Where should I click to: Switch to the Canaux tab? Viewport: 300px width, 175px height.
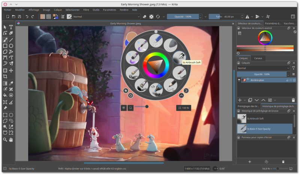[258, 58]
